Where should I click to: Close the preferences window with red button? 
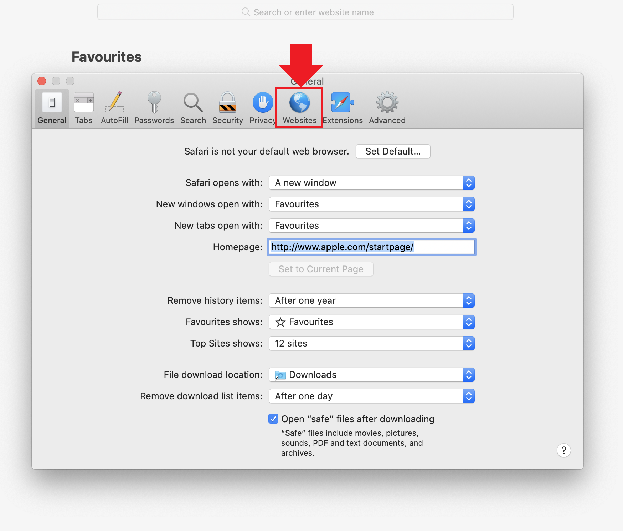point(42,81)
